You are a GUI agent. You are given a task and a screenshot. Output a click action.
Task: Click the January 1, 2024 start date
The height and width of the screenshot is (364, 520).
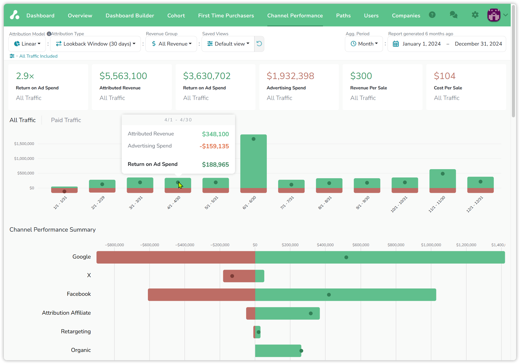(421, 44)
